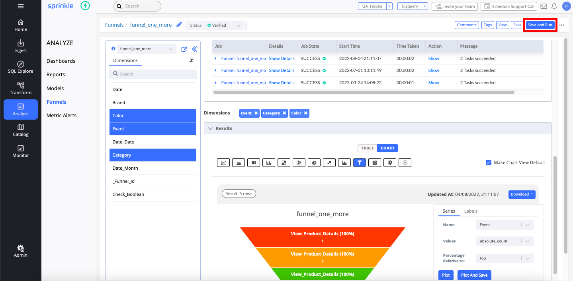
Task: Open the Status Verified dropdown
Action: [x=216, y=25]
